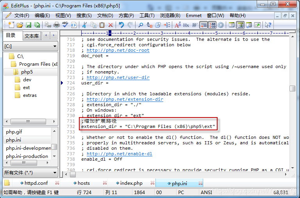Delete selection with the red X icon
300x198 pixels.
pos(111,25)
